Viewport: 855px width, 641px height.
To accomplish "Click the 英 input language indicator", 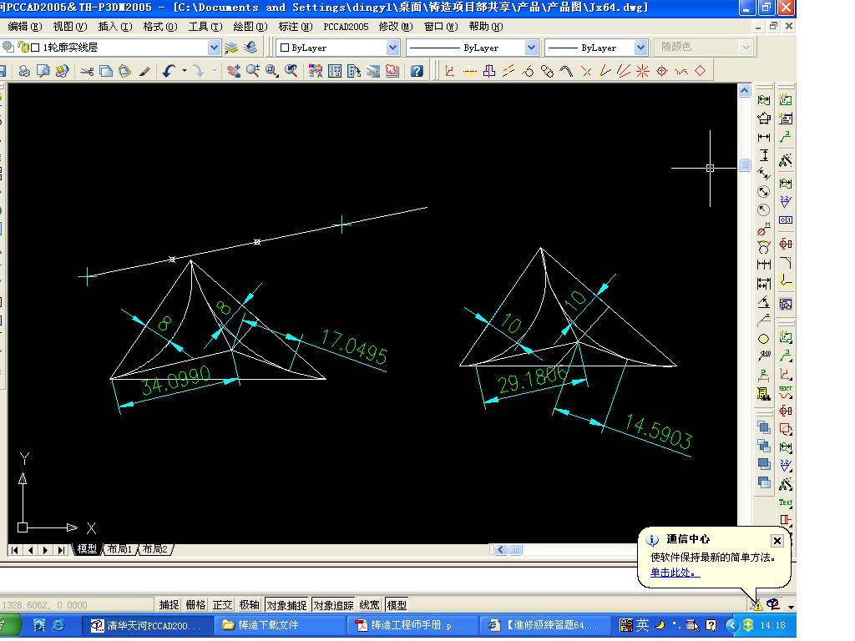I will click(642, 624).
